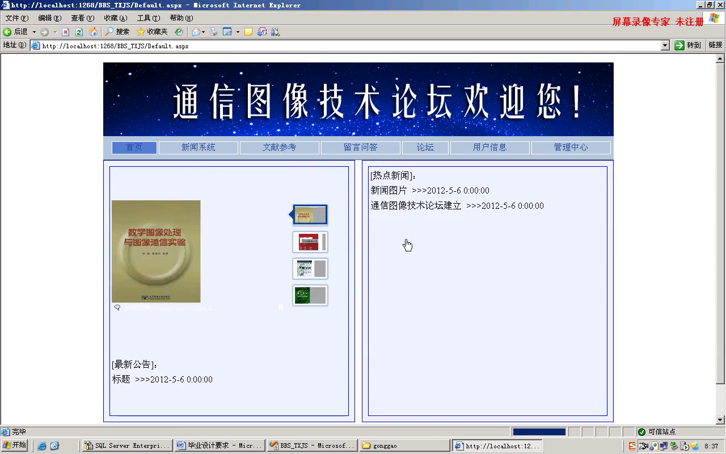Click the speech bubble caption icon
This screenshot has height=454, width=726.
(x=117, y=308)
